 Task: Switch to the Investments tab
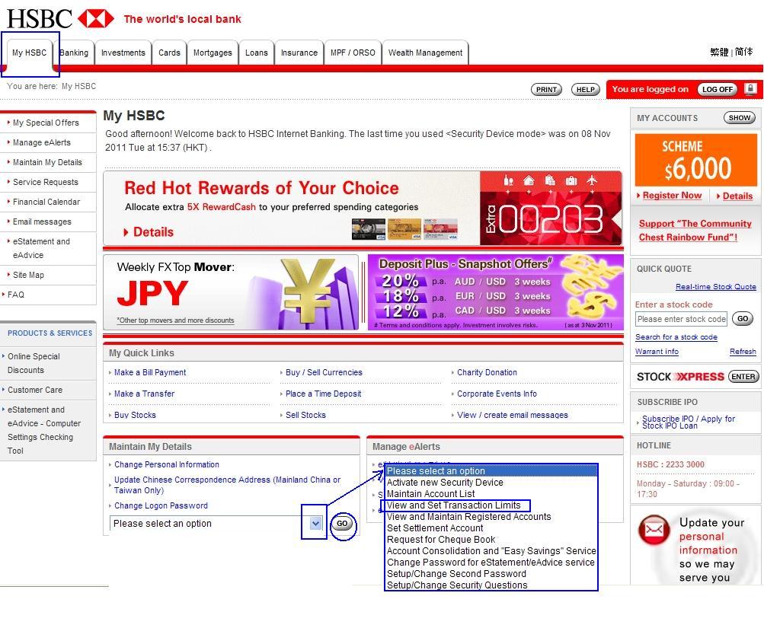(x=123, y=53)
